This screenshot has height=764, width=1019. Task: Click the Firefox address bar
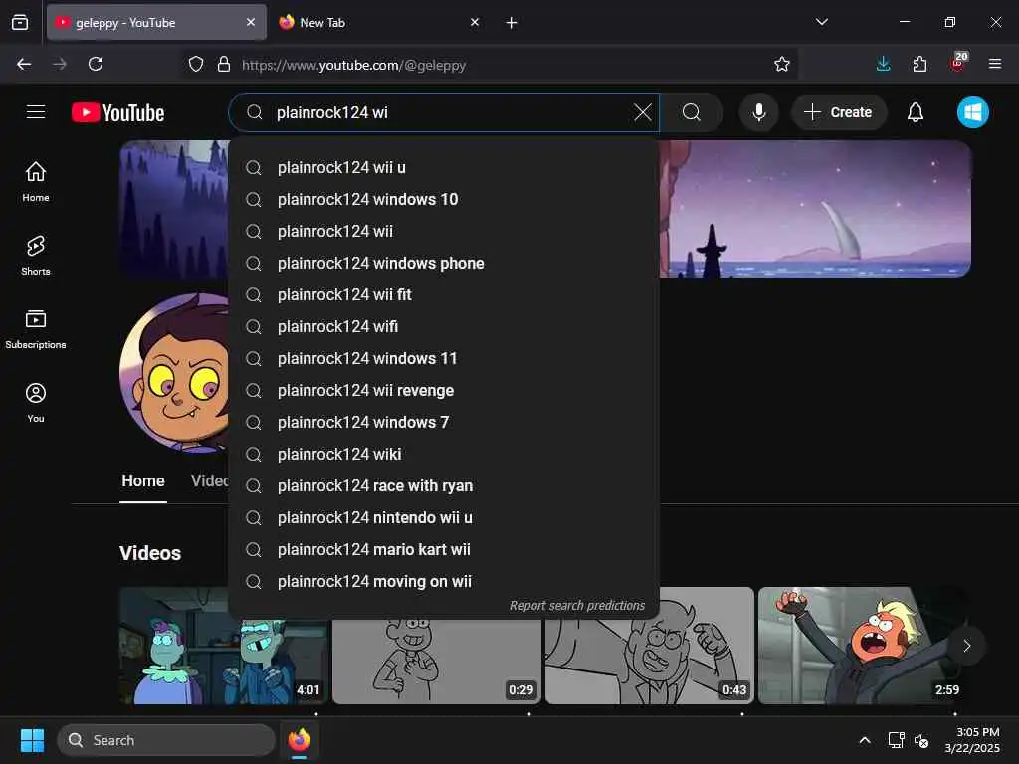tap(490, 65)
